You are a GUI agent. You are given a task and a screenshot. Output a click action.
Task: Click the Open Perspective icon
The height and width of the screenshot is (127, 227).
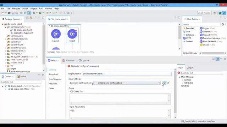tap(215, 13)
